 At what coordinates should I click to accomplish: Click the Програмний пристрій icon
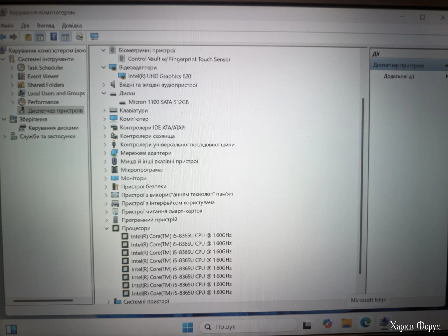point(115,220)
